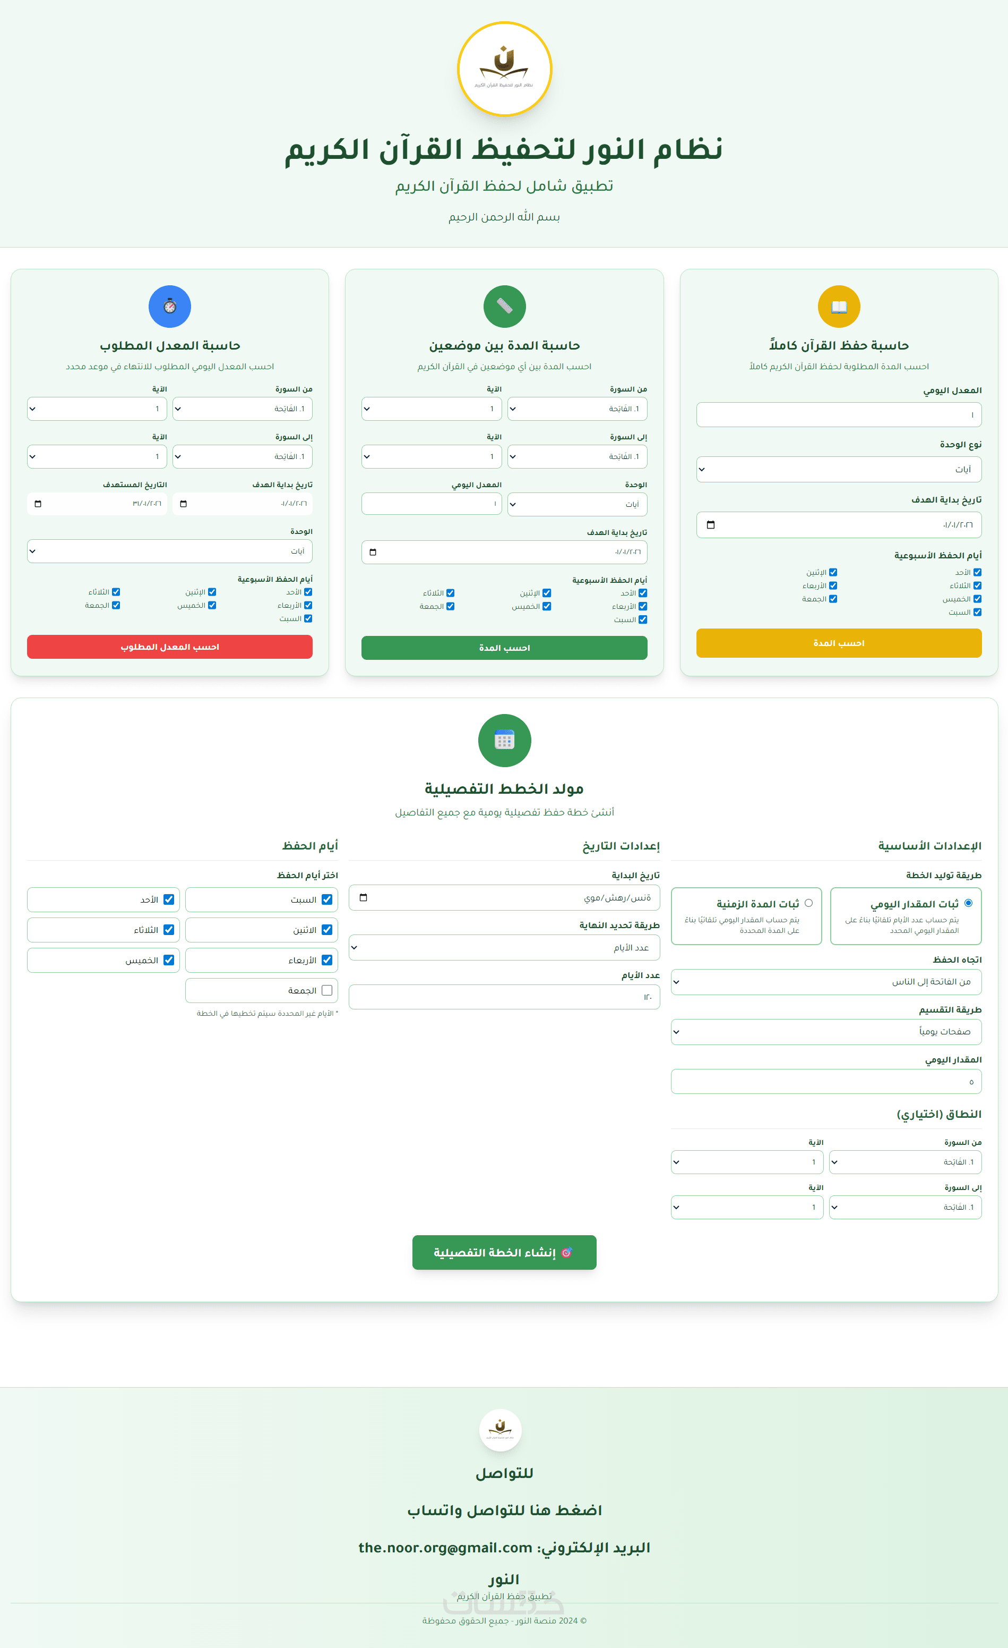This screenshot has width=1008, height=1648.
Task: Toggle الأحد checkbox in حاسبة حفظ القرآن كاملاً
Action: pos(977,573)
